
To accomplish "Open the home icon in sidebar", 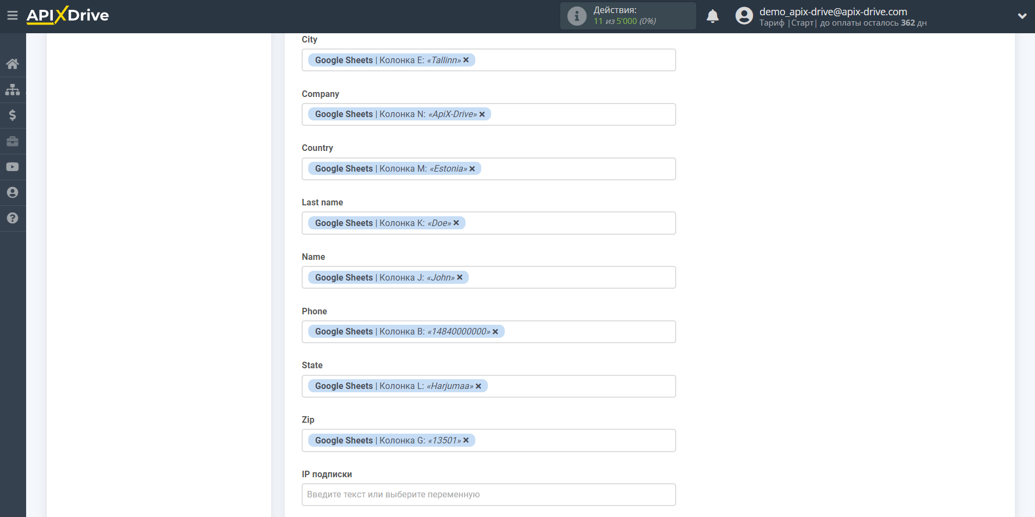I will pos(13,64).
